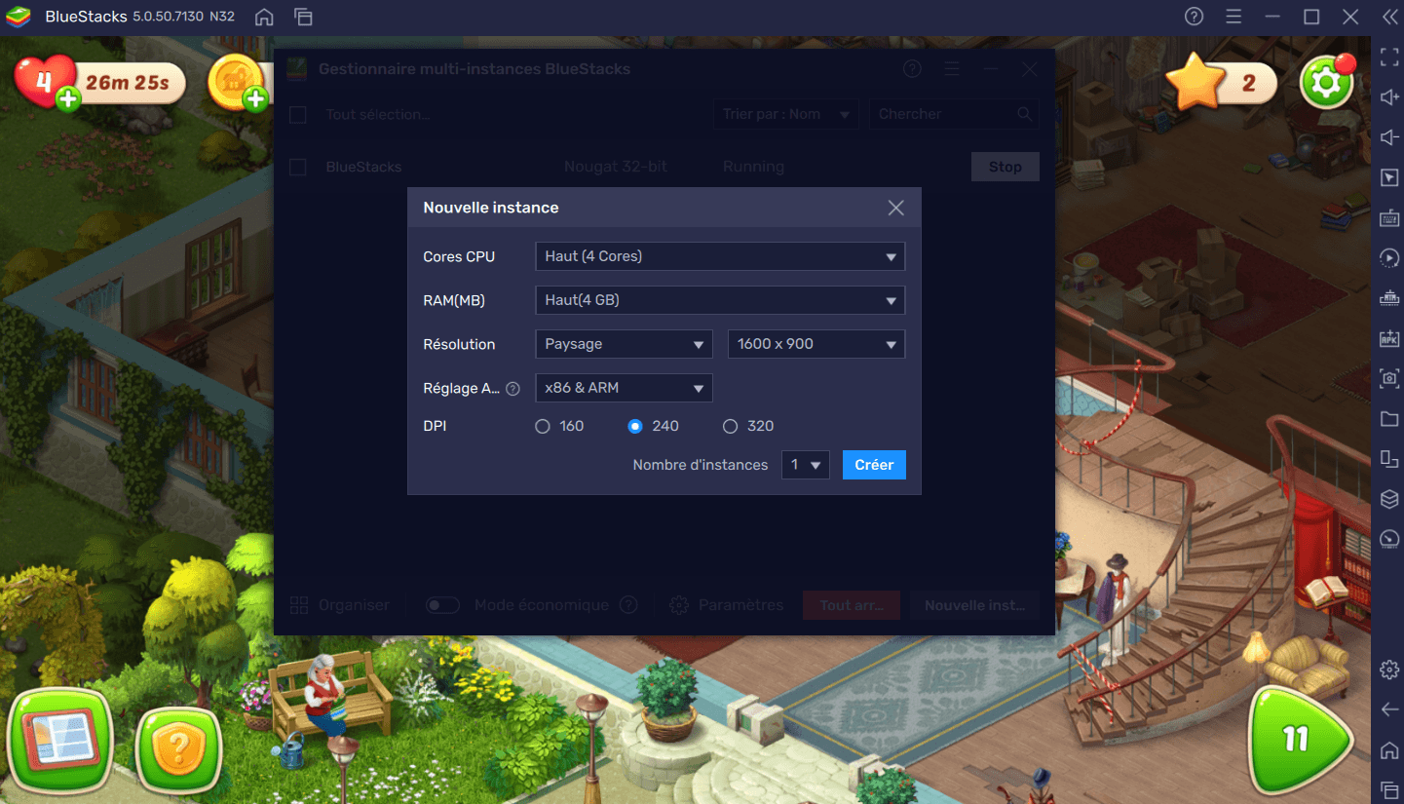The image size is (1404, 804).
Task: Open the RAM(MB) dropdown
Action: pyautogui.click(x=720, y=300)
